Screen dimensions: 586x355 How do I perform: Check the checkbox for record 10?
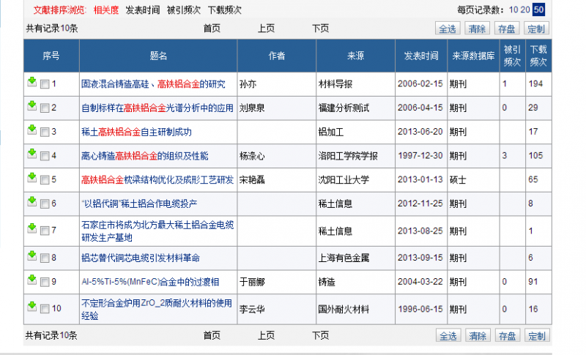click(45, 309)
